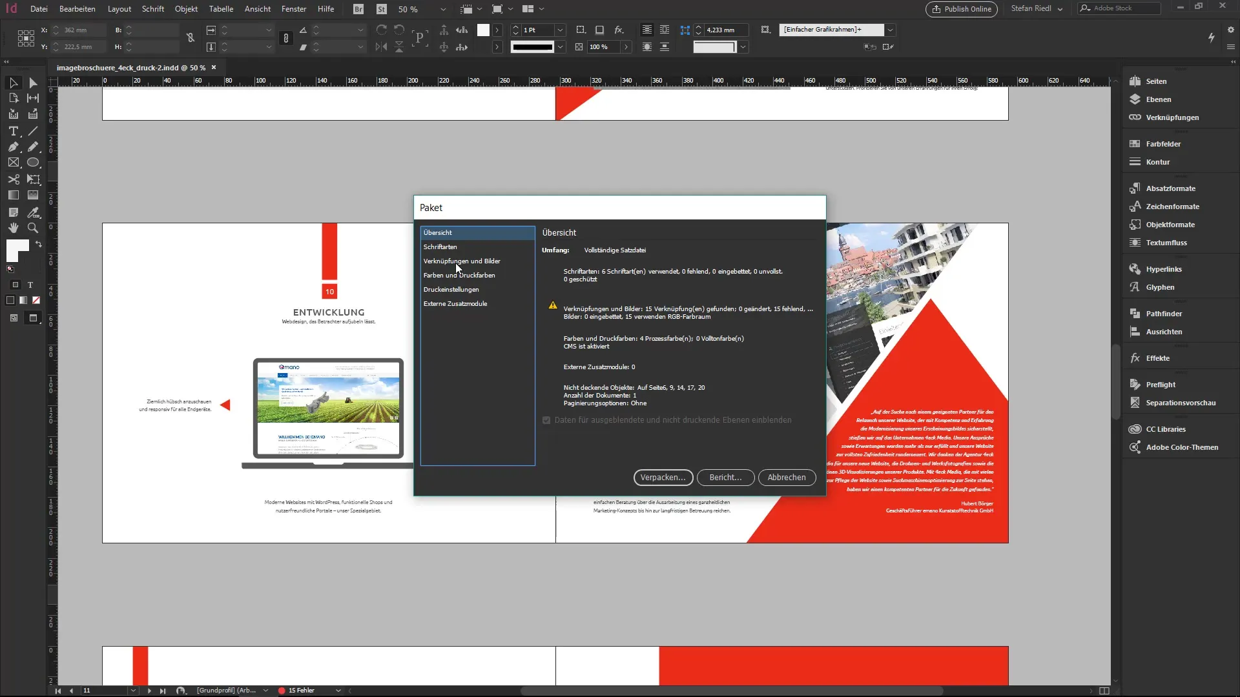
Task: Apply none to fill or stroke
Action: coord(36,300)
